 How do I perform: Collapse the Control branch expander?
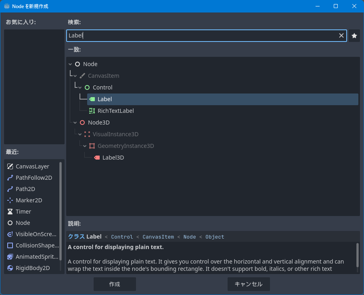[80, 87]
